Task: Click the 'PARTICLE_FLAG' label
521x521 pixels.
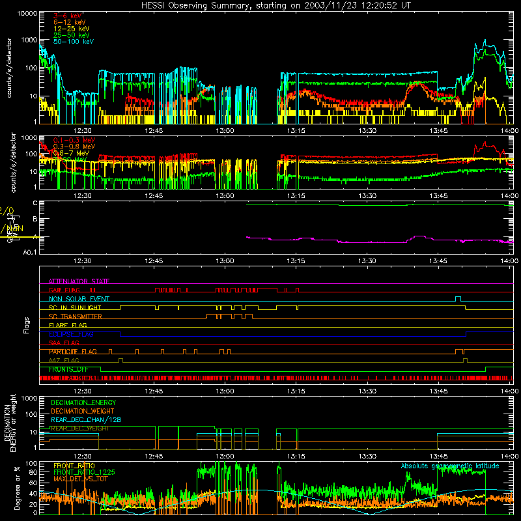Action: coord(73,352)
